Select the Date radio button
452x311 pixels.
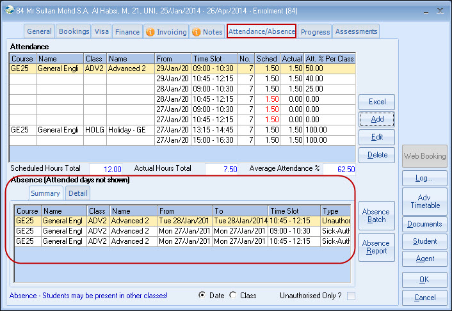point(202,295)
